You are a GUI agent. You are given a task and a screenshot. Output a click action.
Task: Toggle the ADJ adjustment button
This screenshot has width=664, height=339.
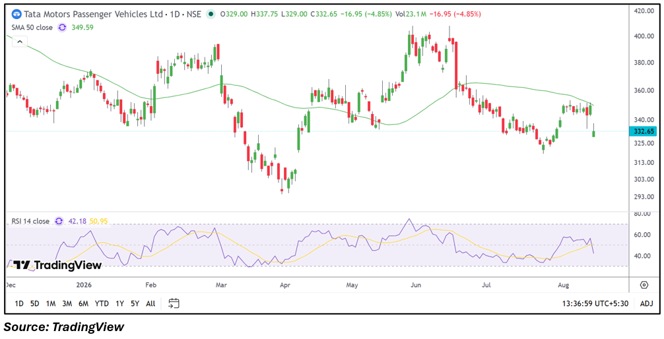point(646,303)
